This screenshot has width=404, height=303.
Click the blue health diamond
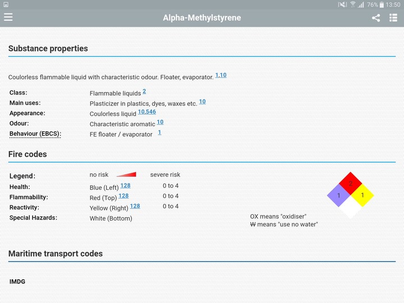tap(339, 195)
